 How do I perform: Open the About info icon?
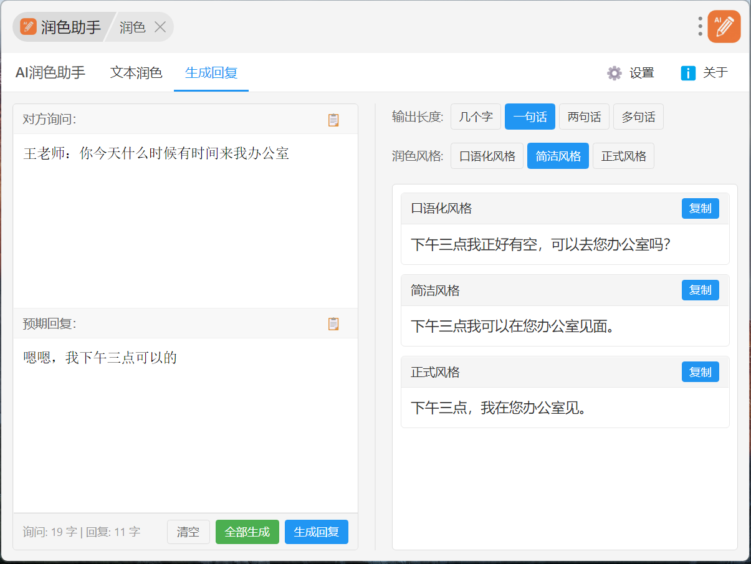pyautogui.click(x=688, y=73)
